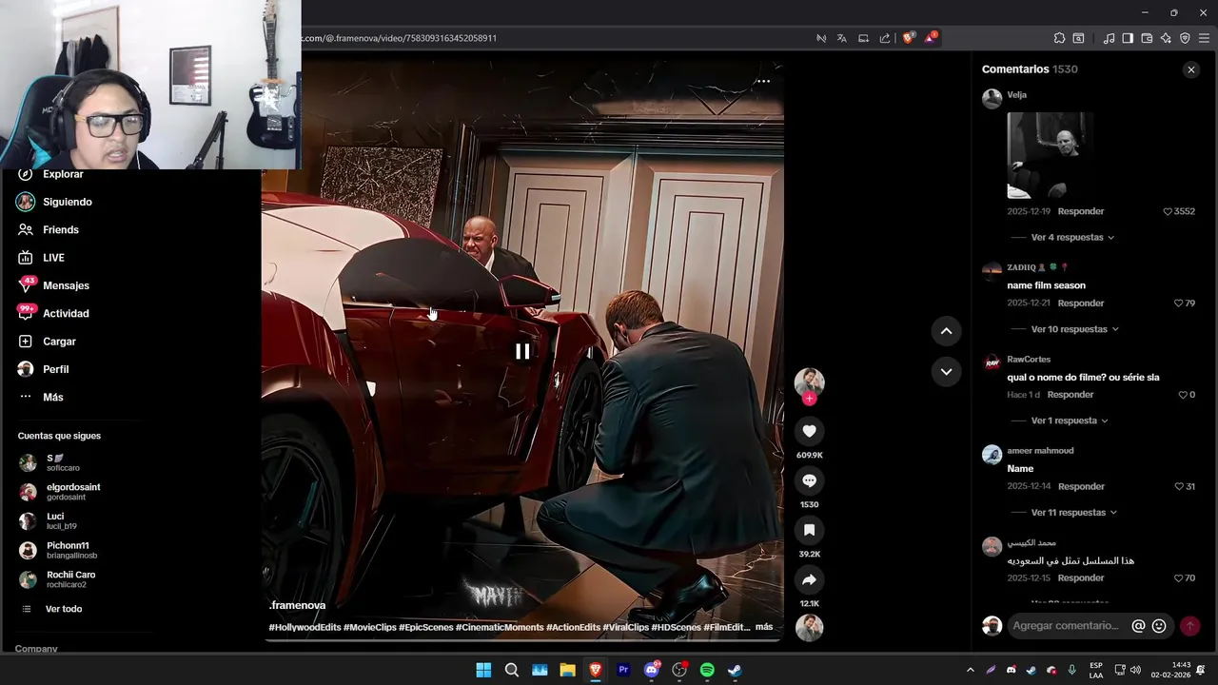The width and height of the screenshot is (1218, 685).
Task: Click the Brave Rewards triangle icon
Action: (x=930, y=38)
